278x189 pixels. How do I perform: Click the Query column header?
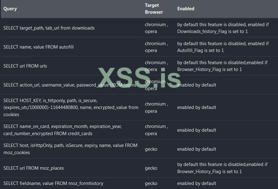(x=10, y=9)
